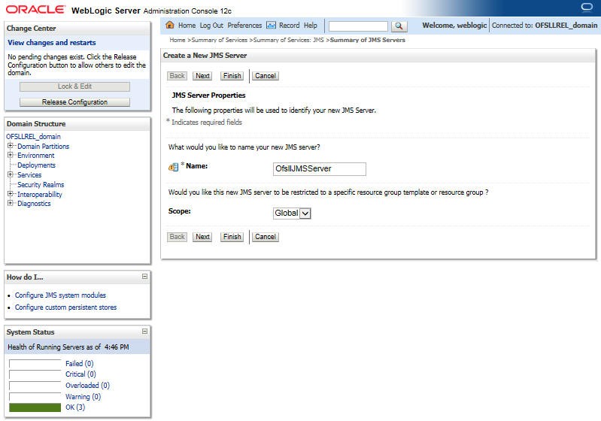Select Security Realms tree item
Image resolution: width=601 pixels, height=421 pixels.
41,185
